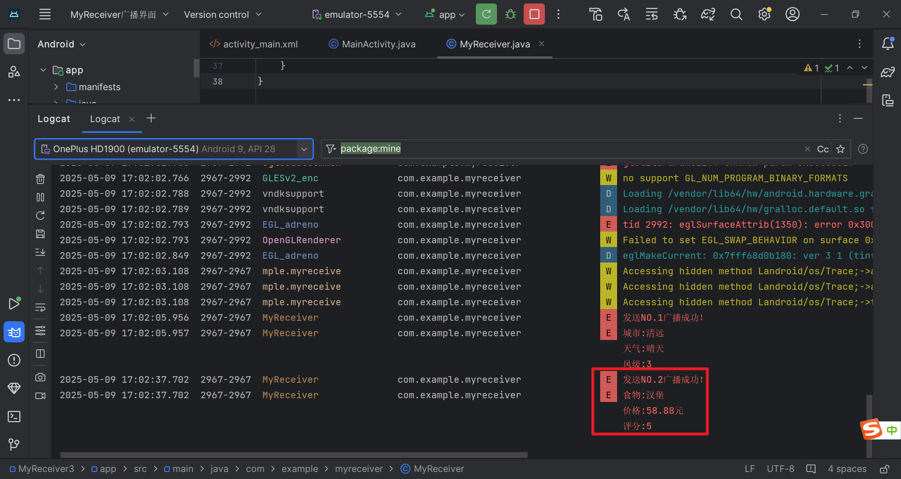The image size is (901, 479).
Task: Clear the Logcat output
Action: pos(40,178)
